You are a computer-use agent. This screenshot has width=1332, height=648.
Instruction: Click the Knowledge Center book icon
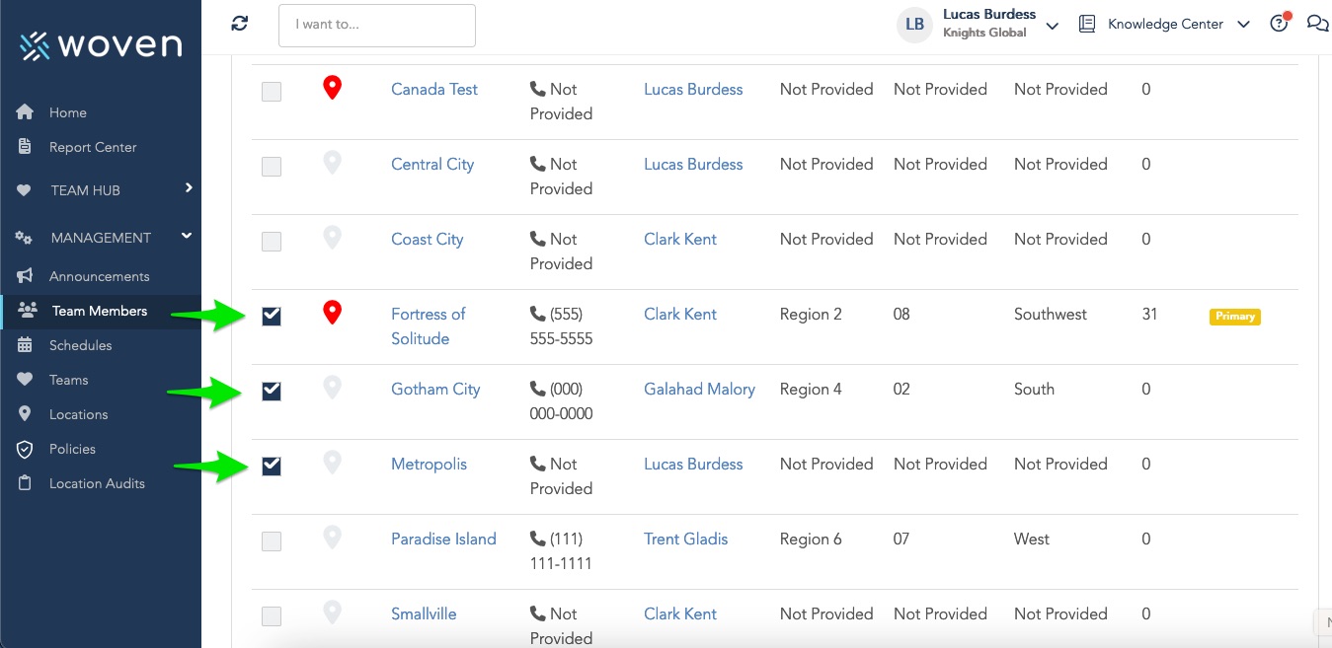click(x=1087, y=24)
